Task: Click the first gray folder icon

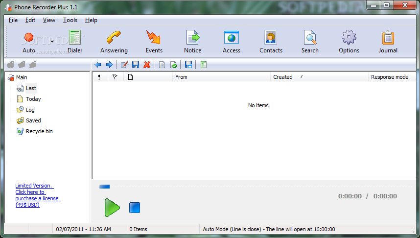Action: point(10,65)
